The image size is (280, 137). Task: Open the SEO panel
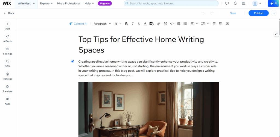tap(7, 63)
